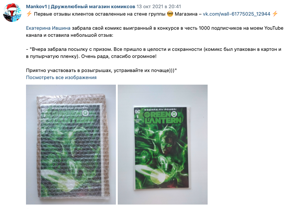
Task: Click the lightning bolt emoji after the wall link
Action: coord(275,14)
